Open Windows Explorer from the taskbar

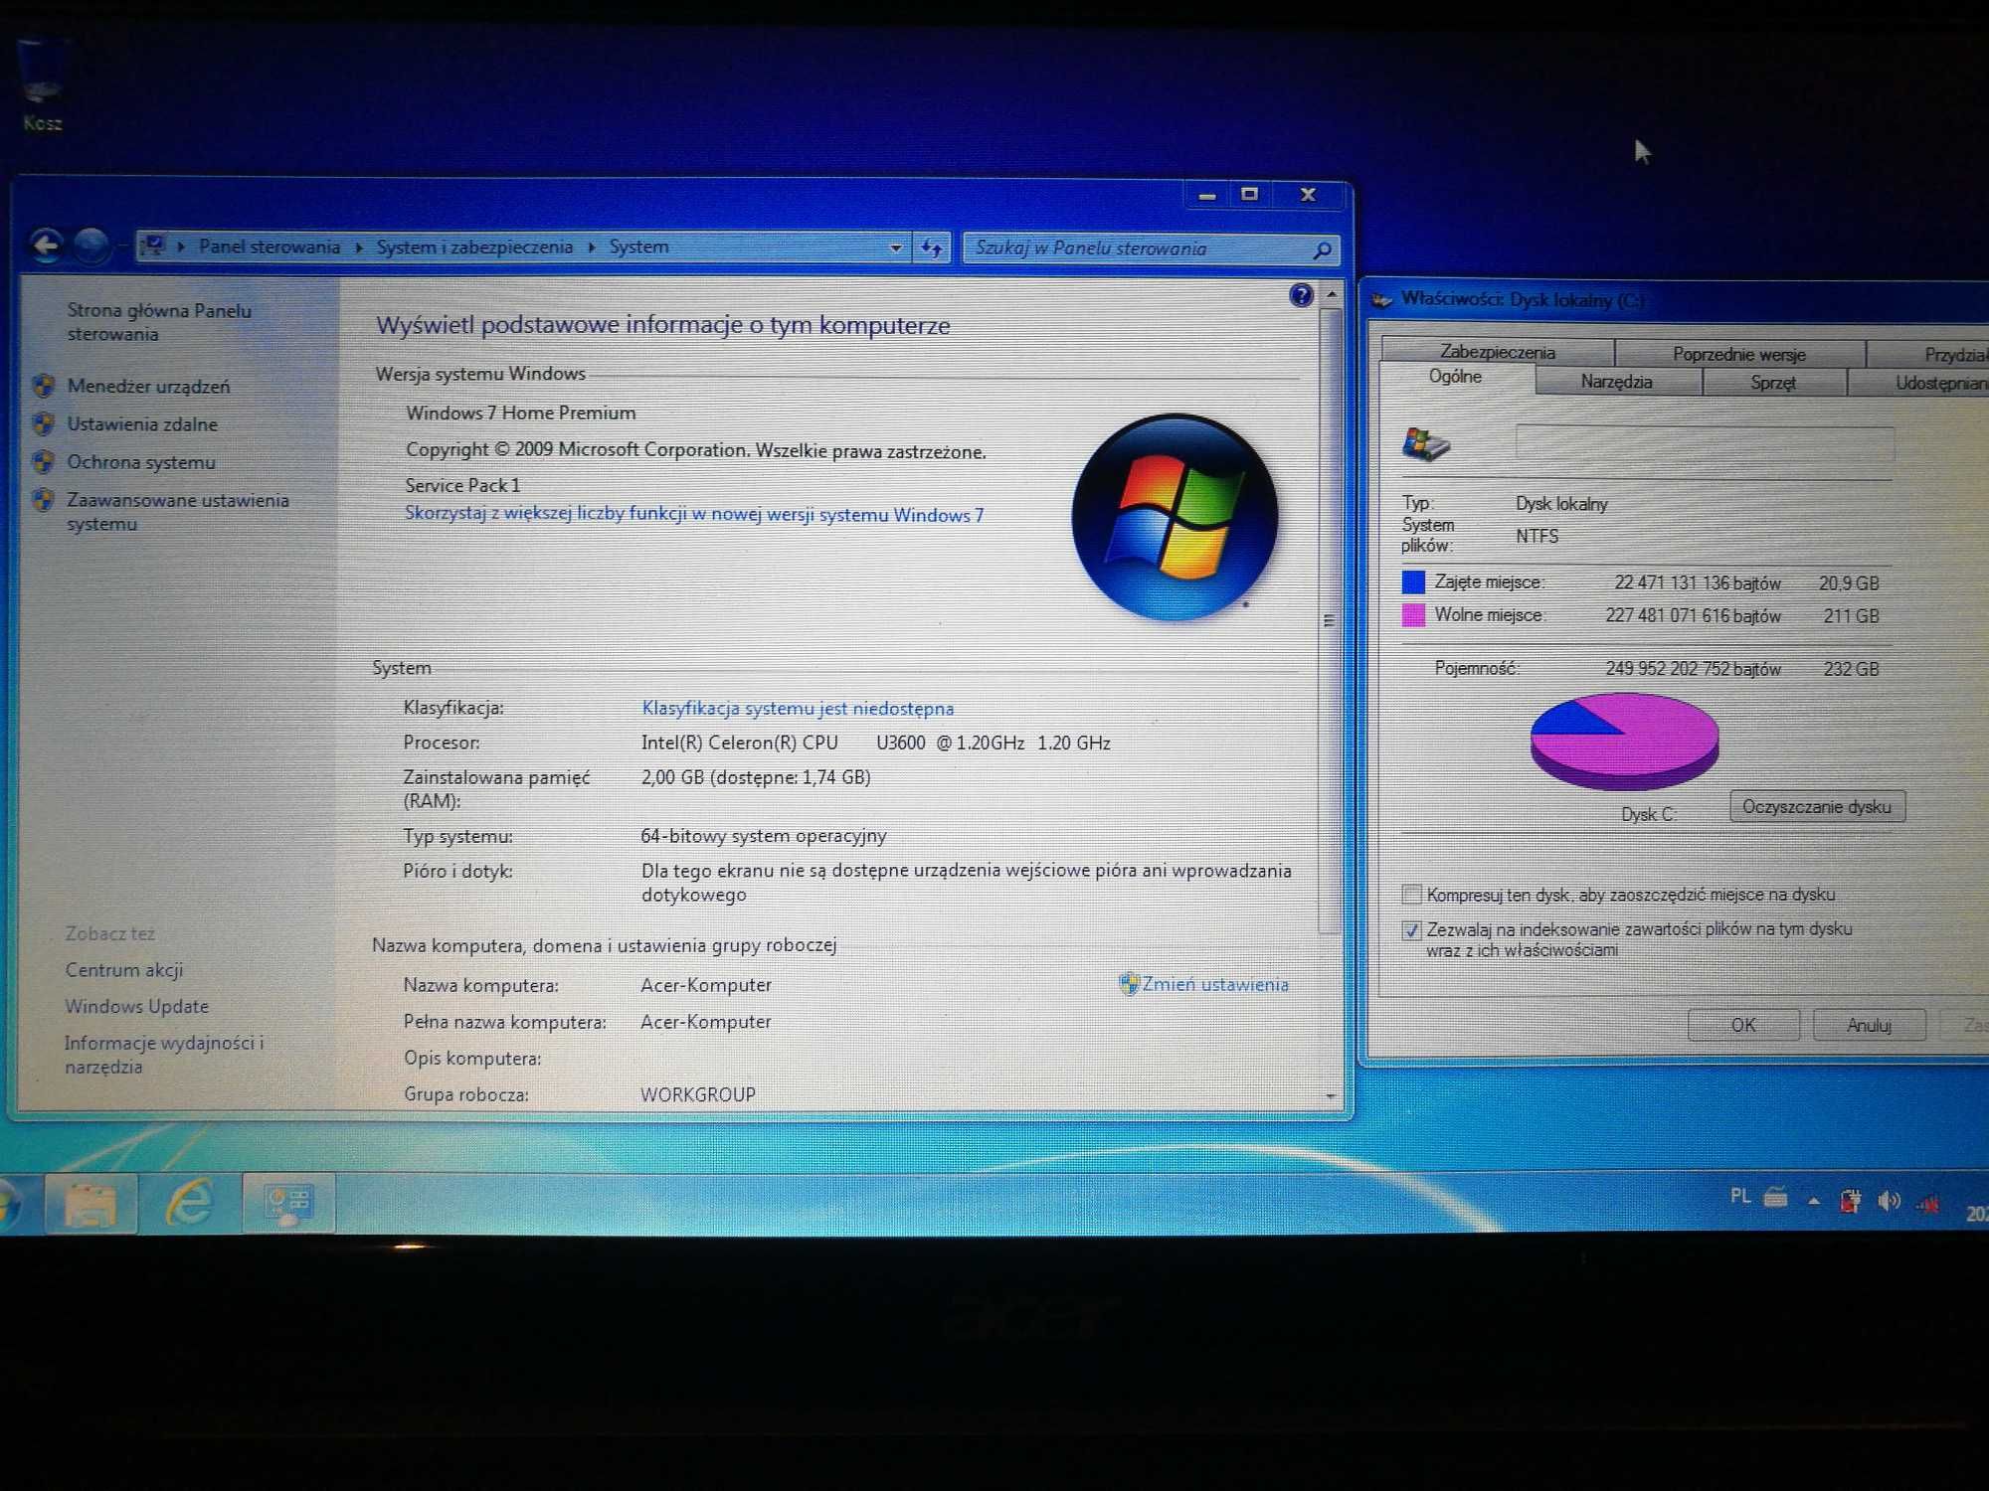90,1203
